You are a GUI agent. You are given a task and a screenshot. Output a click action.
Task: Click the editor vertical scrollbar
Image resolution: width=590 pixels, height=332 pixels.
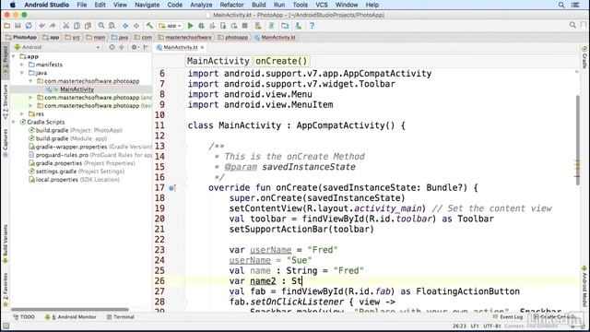578,139
